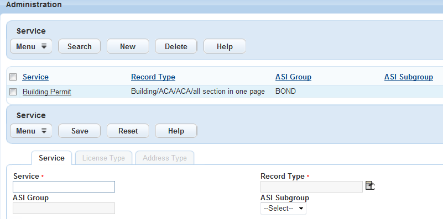Focus the Service name input field
This screenshot has width=443, height=219.
pos(64,186)
